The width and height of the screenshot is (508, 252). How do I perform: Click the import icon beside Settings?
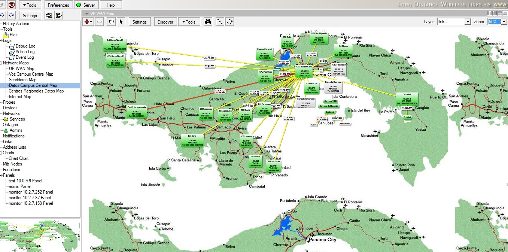pyautogui.click(x=49, y=15)
